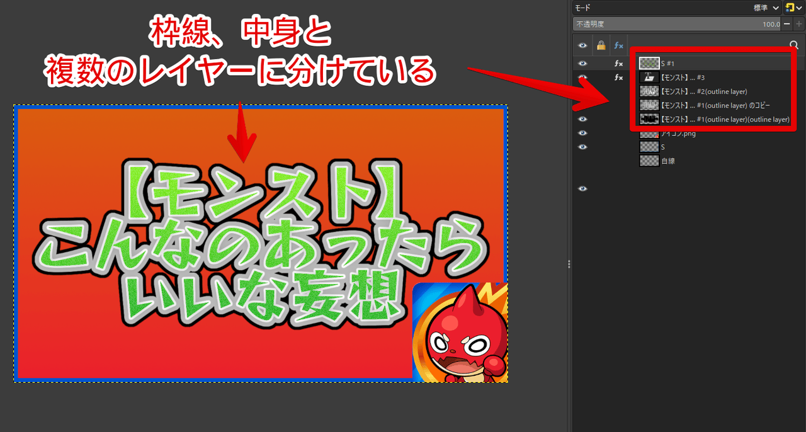Hide the S #1 layer

point(582,64)
